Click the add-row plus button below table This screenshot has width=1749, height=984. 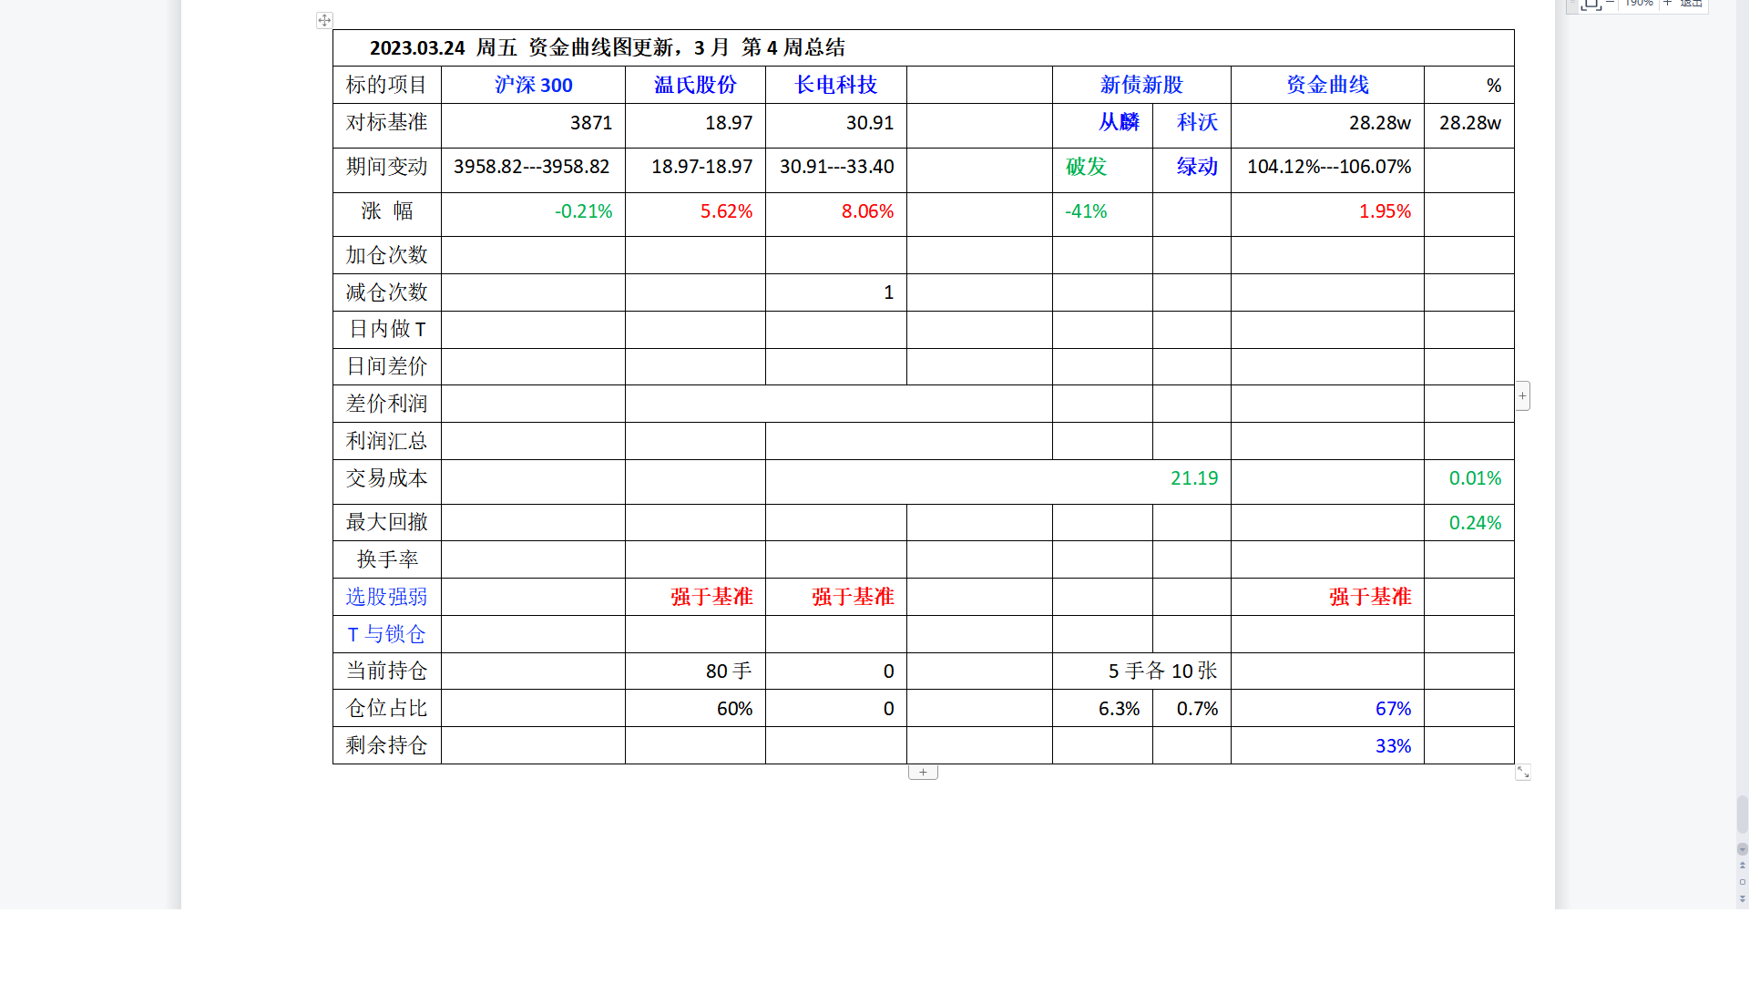click(x=923, y=772)
